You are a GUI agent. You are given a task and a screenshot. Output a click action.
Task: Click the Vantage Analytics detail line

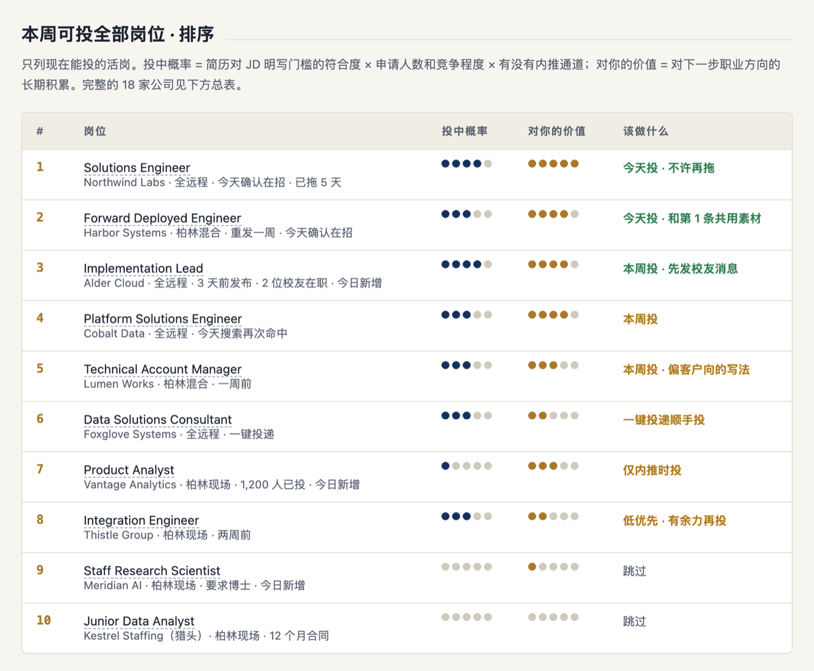click(x=222, y=485)
